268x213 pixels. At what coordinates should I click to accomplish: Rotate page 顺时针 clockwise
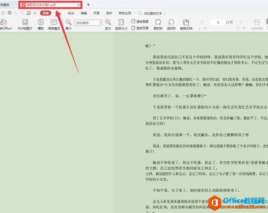click(158, 25)
